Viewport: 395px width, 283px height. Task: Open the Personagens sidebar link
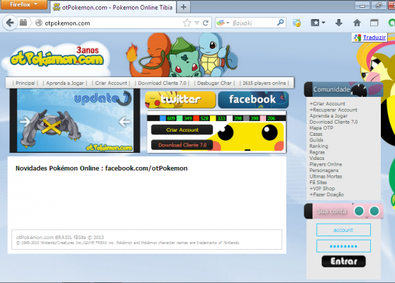tap(324, 171)
